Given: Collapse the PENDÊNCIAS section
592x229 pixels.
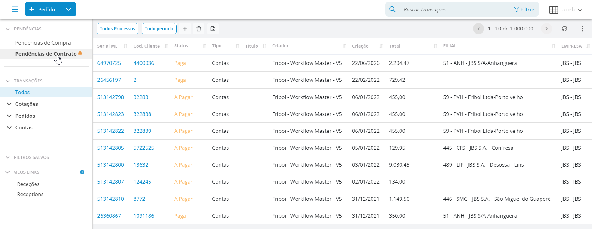Looking at the screenshot, I should pyautogui.click(x=8, y=29).
